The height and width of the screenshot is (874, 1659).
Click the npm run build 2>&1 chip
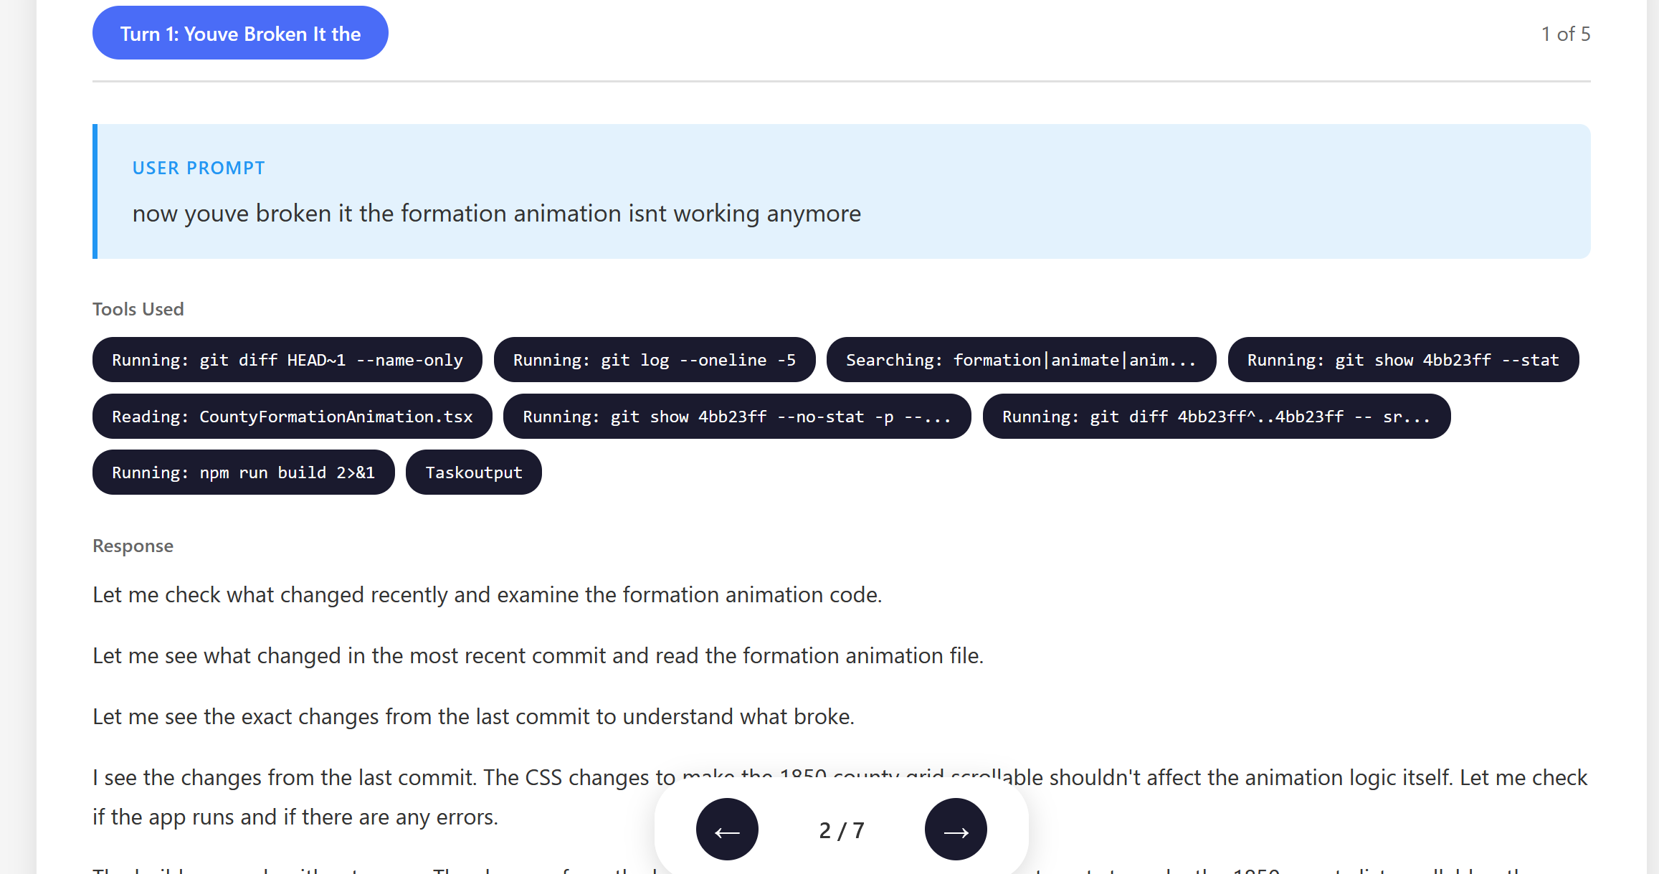(x=243, y=472)
